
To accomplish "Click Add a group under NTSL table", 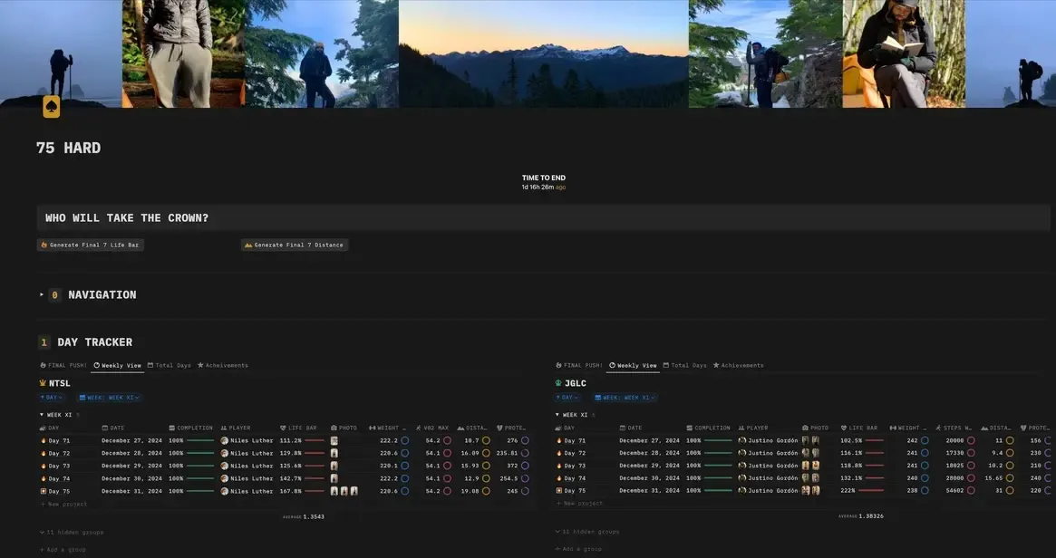I will 63,550.
